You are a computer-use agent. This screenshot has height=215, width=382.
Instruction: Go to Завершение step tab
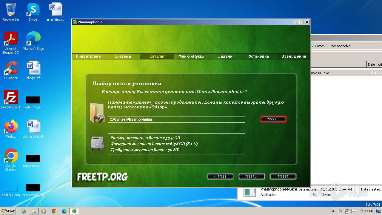point(294,56)
